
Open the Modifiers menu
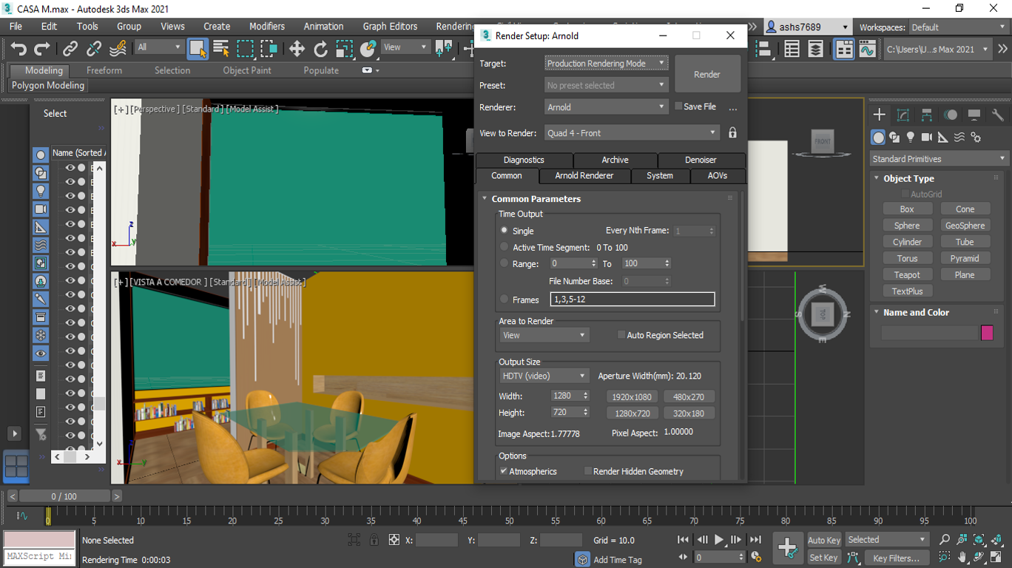267,26
